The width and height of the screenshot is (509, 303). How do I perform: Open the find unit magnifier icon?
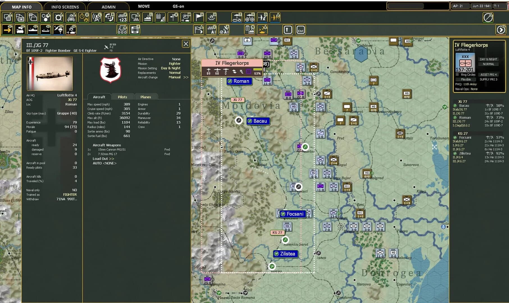coord(58,17)
